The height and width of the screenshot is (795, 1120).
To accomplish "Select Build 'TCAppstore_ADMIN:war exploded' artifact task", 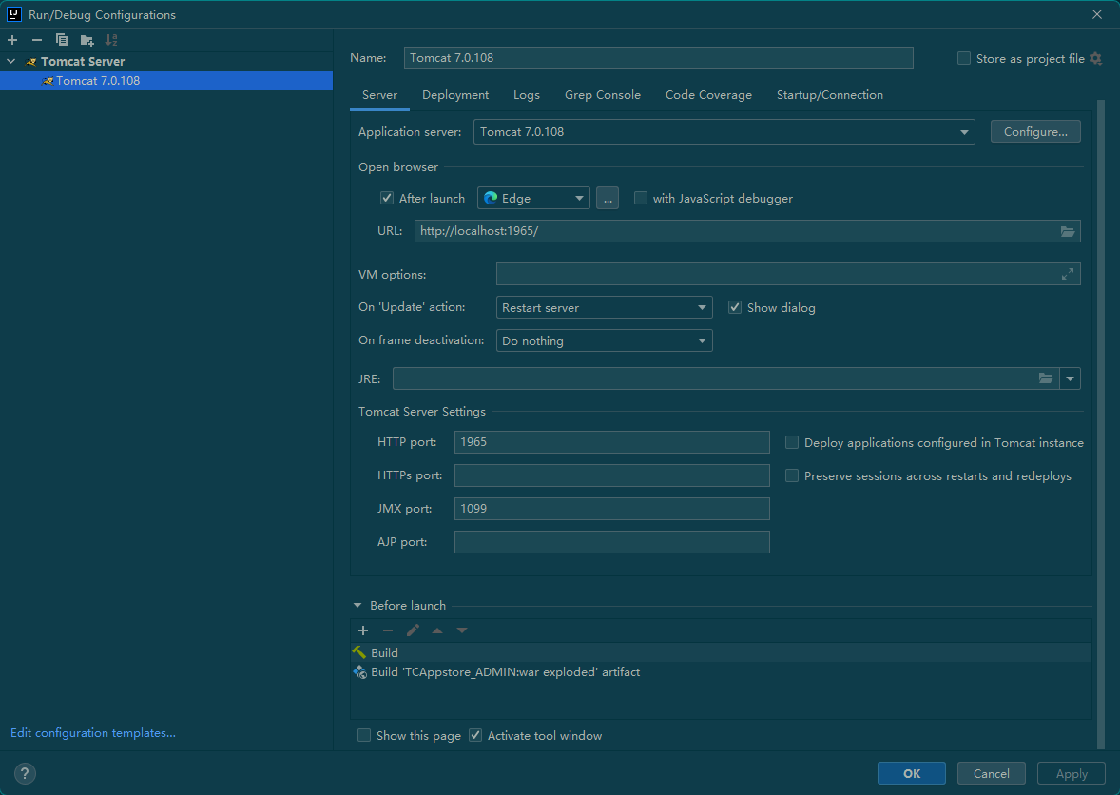I will [721, 672].
